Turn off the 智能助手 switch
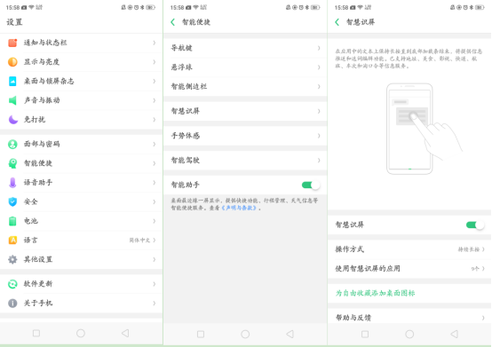The width and height of the screenshot is (492, 347). point(311,185)
